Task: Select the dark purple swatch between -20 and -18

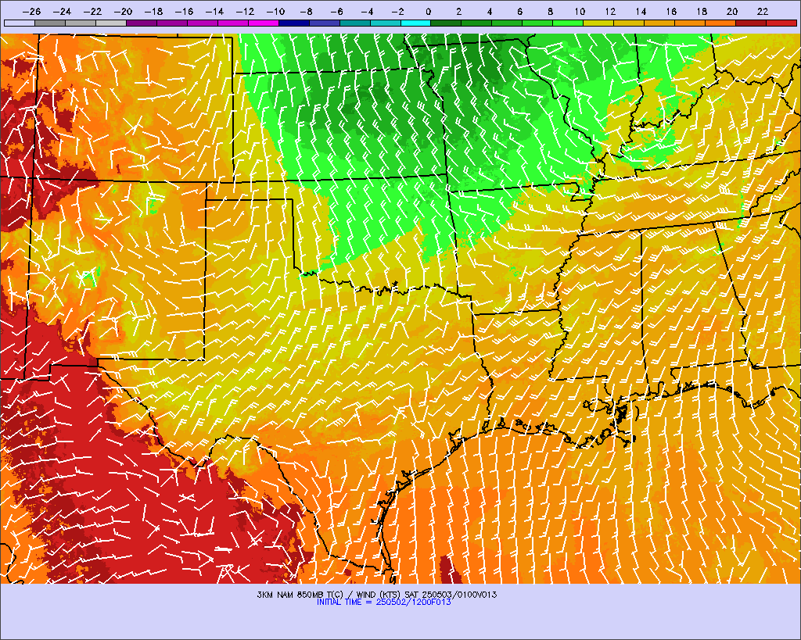Action: (142, 23)
